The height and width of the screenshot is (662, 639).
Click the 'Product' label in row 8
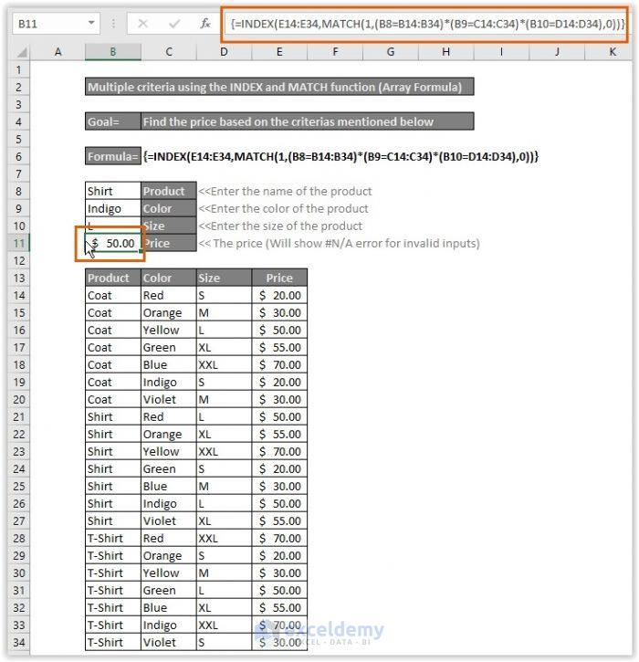(x=169, y=191)
